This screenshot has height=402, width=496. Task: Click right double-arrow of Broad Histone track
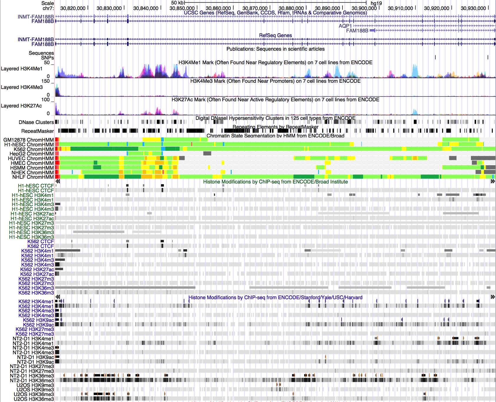493,182
